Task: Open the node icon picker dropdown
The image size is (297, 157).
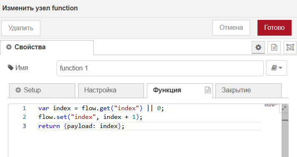Action: point(277,68)
